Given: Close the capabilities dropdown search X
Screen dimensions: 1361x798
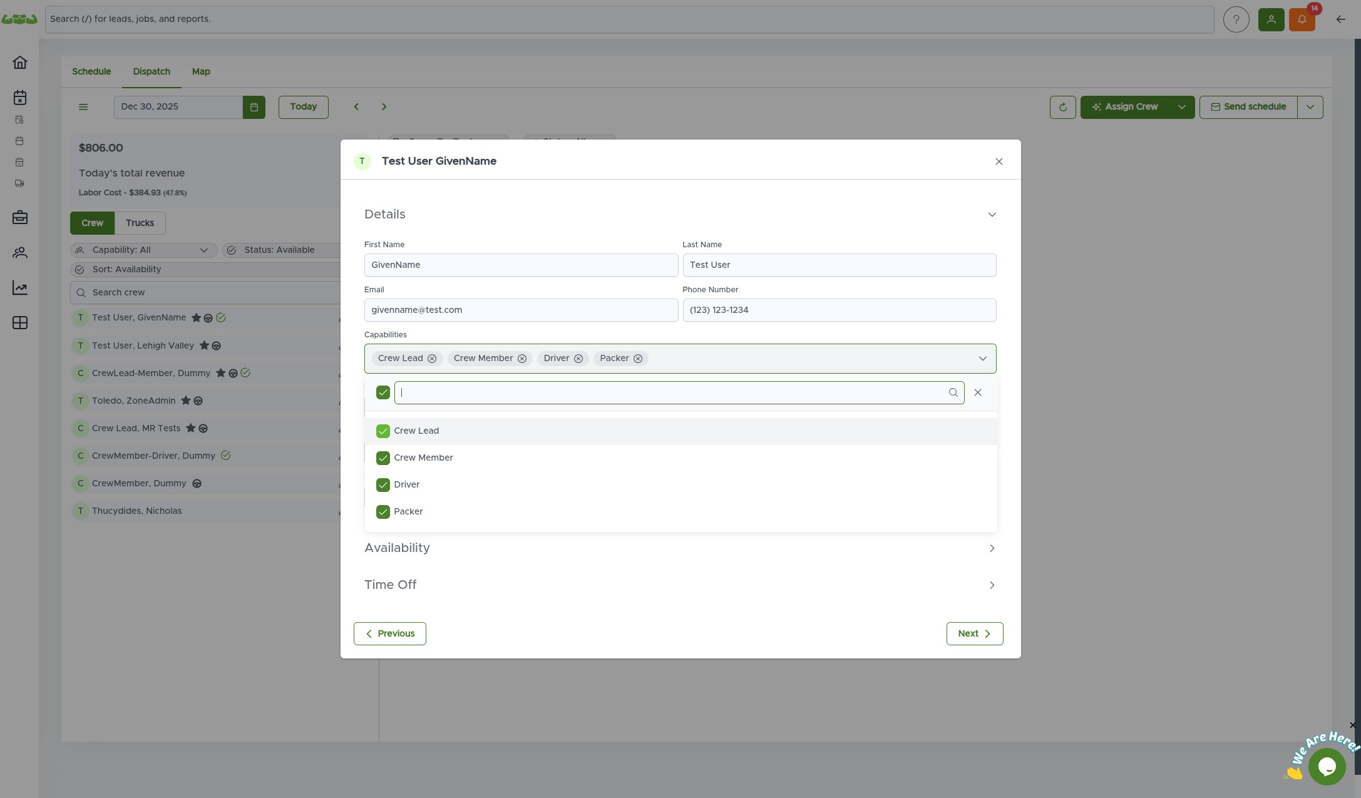Looking at the screenshot, I should coord(978,392).
